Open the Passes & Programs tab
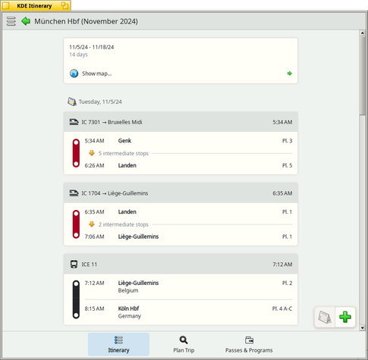This screenshot has width=368, height=360. (x=249, y=344)
